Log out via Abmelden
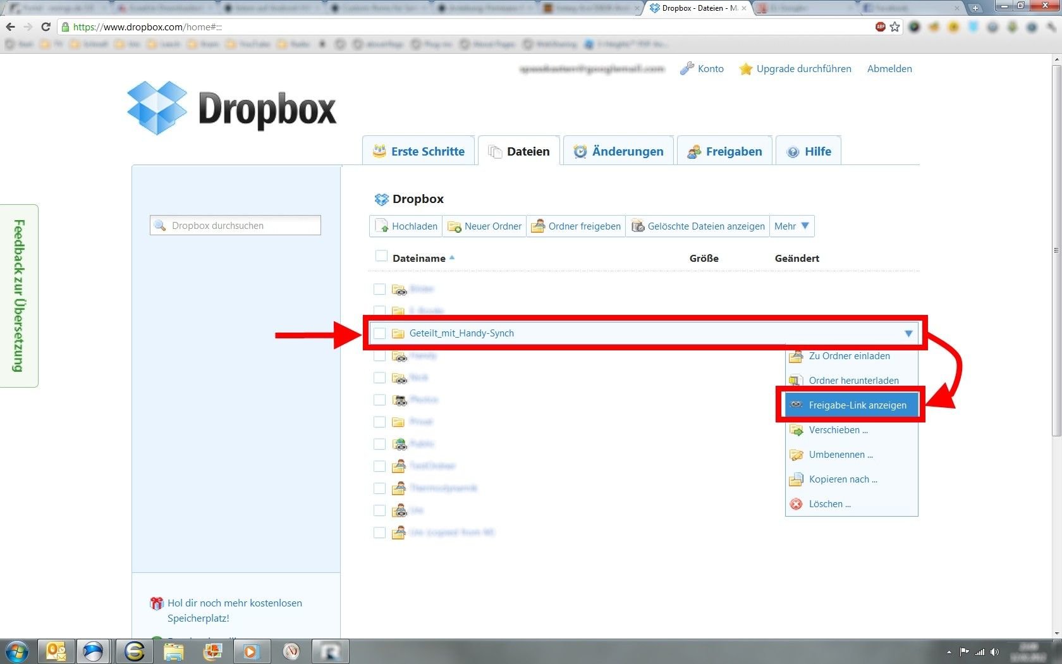The image size is (1062, 664). click(x=889, y=69)
